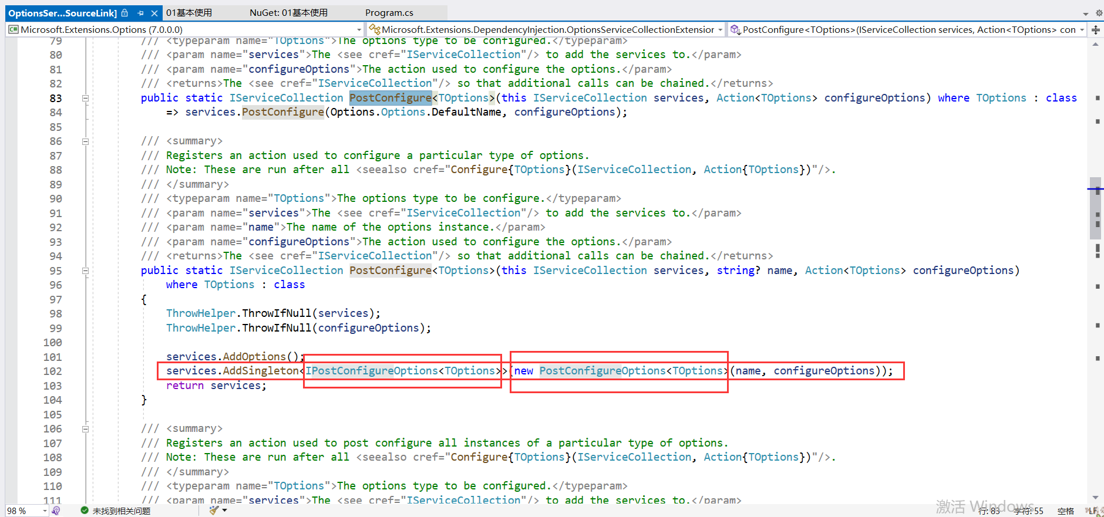Open the code cleanup profile dropdown arrow
This screenshot has height=517, width=1104.
point(224,511)
